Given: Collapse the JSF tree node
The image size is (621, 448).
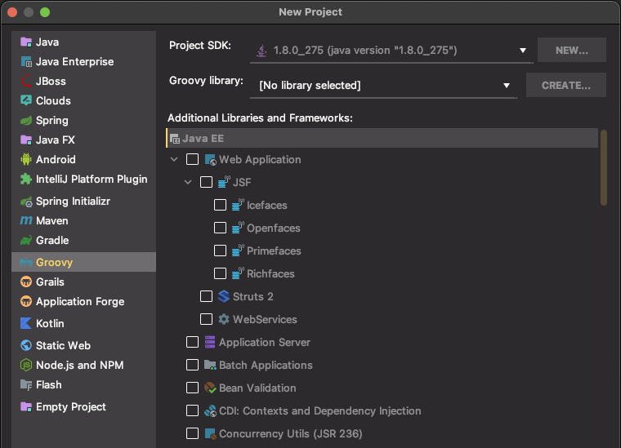Looking at the screenshot, I should [x=188, y=182].
